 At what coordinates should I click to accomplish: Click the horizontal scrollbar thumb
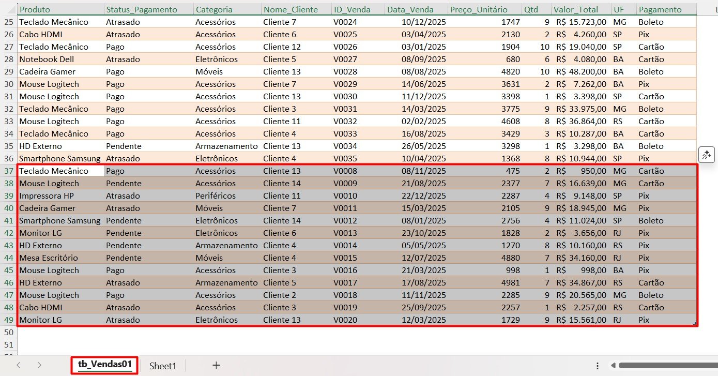(x=667, y=365)
